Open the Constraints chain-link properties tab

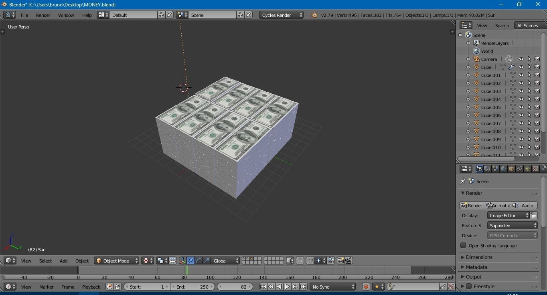(519, 169)
